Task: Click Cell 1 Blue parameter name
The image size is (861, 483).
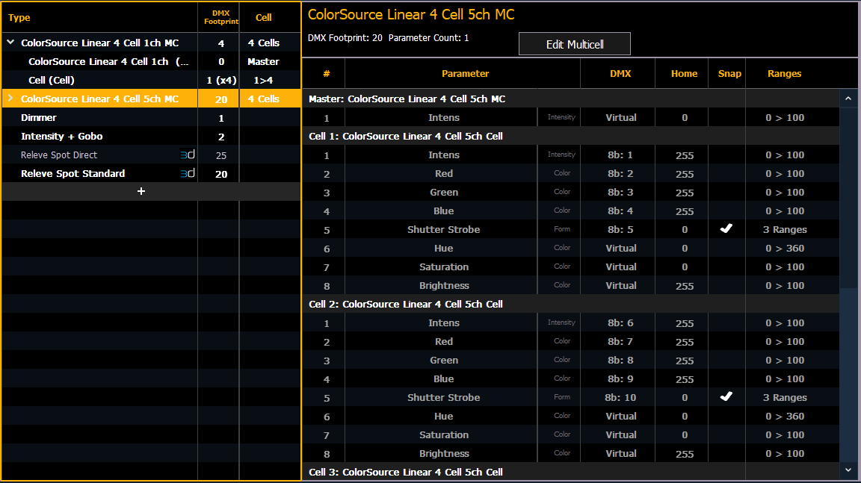Action: [444, 211]
